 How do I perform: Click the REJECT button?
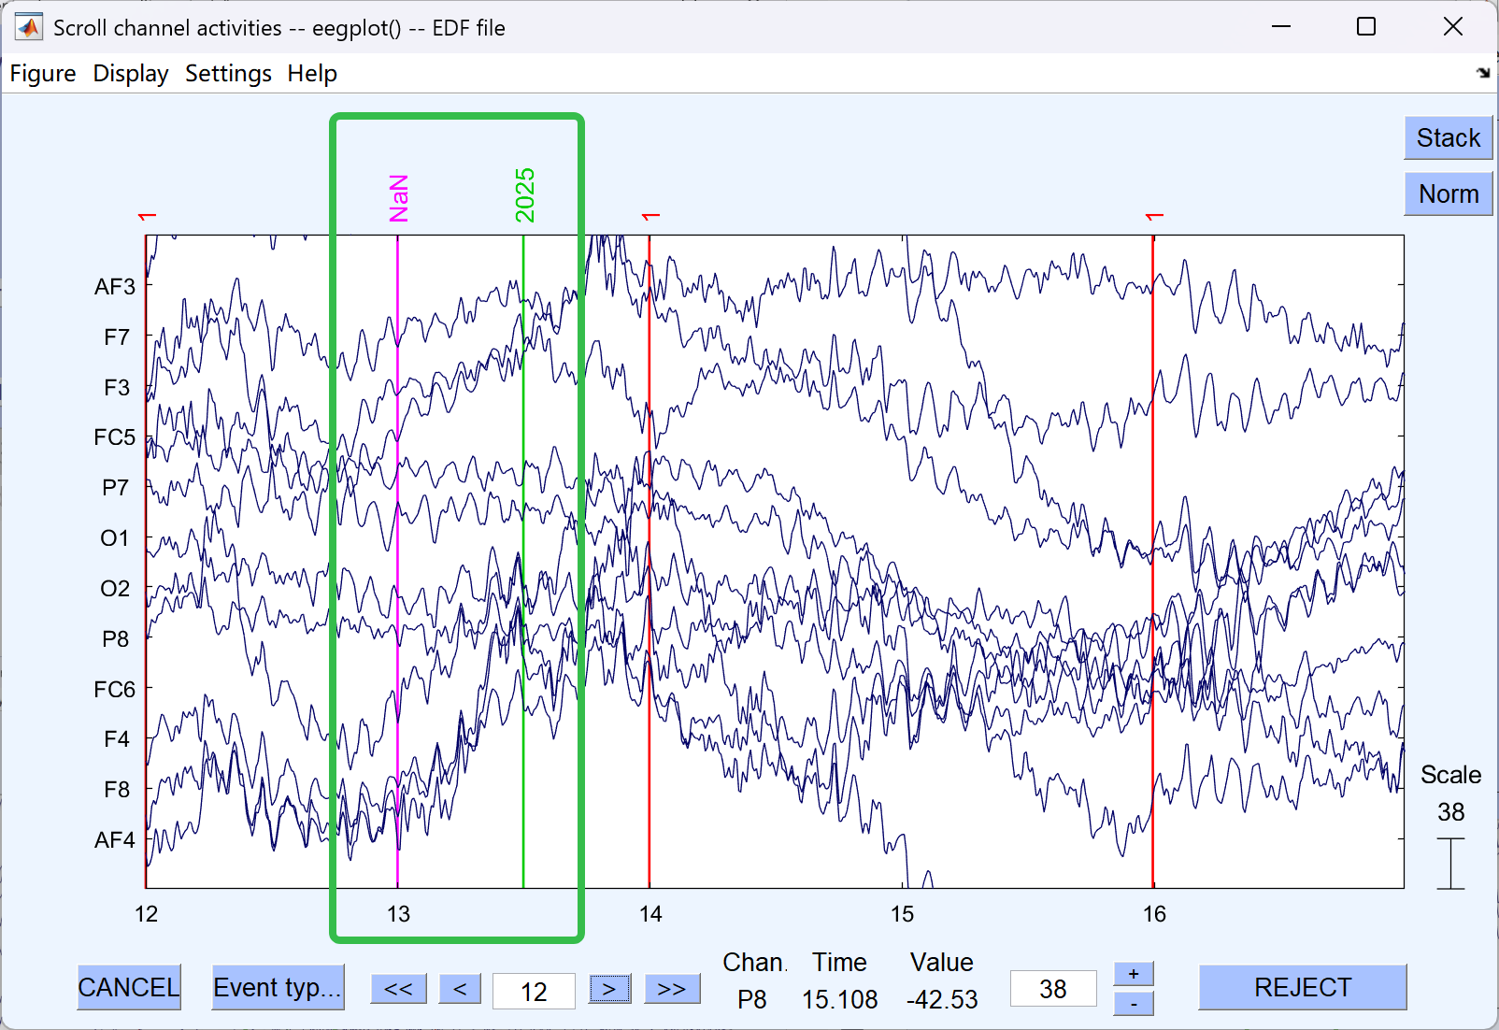pos(1303,988)
